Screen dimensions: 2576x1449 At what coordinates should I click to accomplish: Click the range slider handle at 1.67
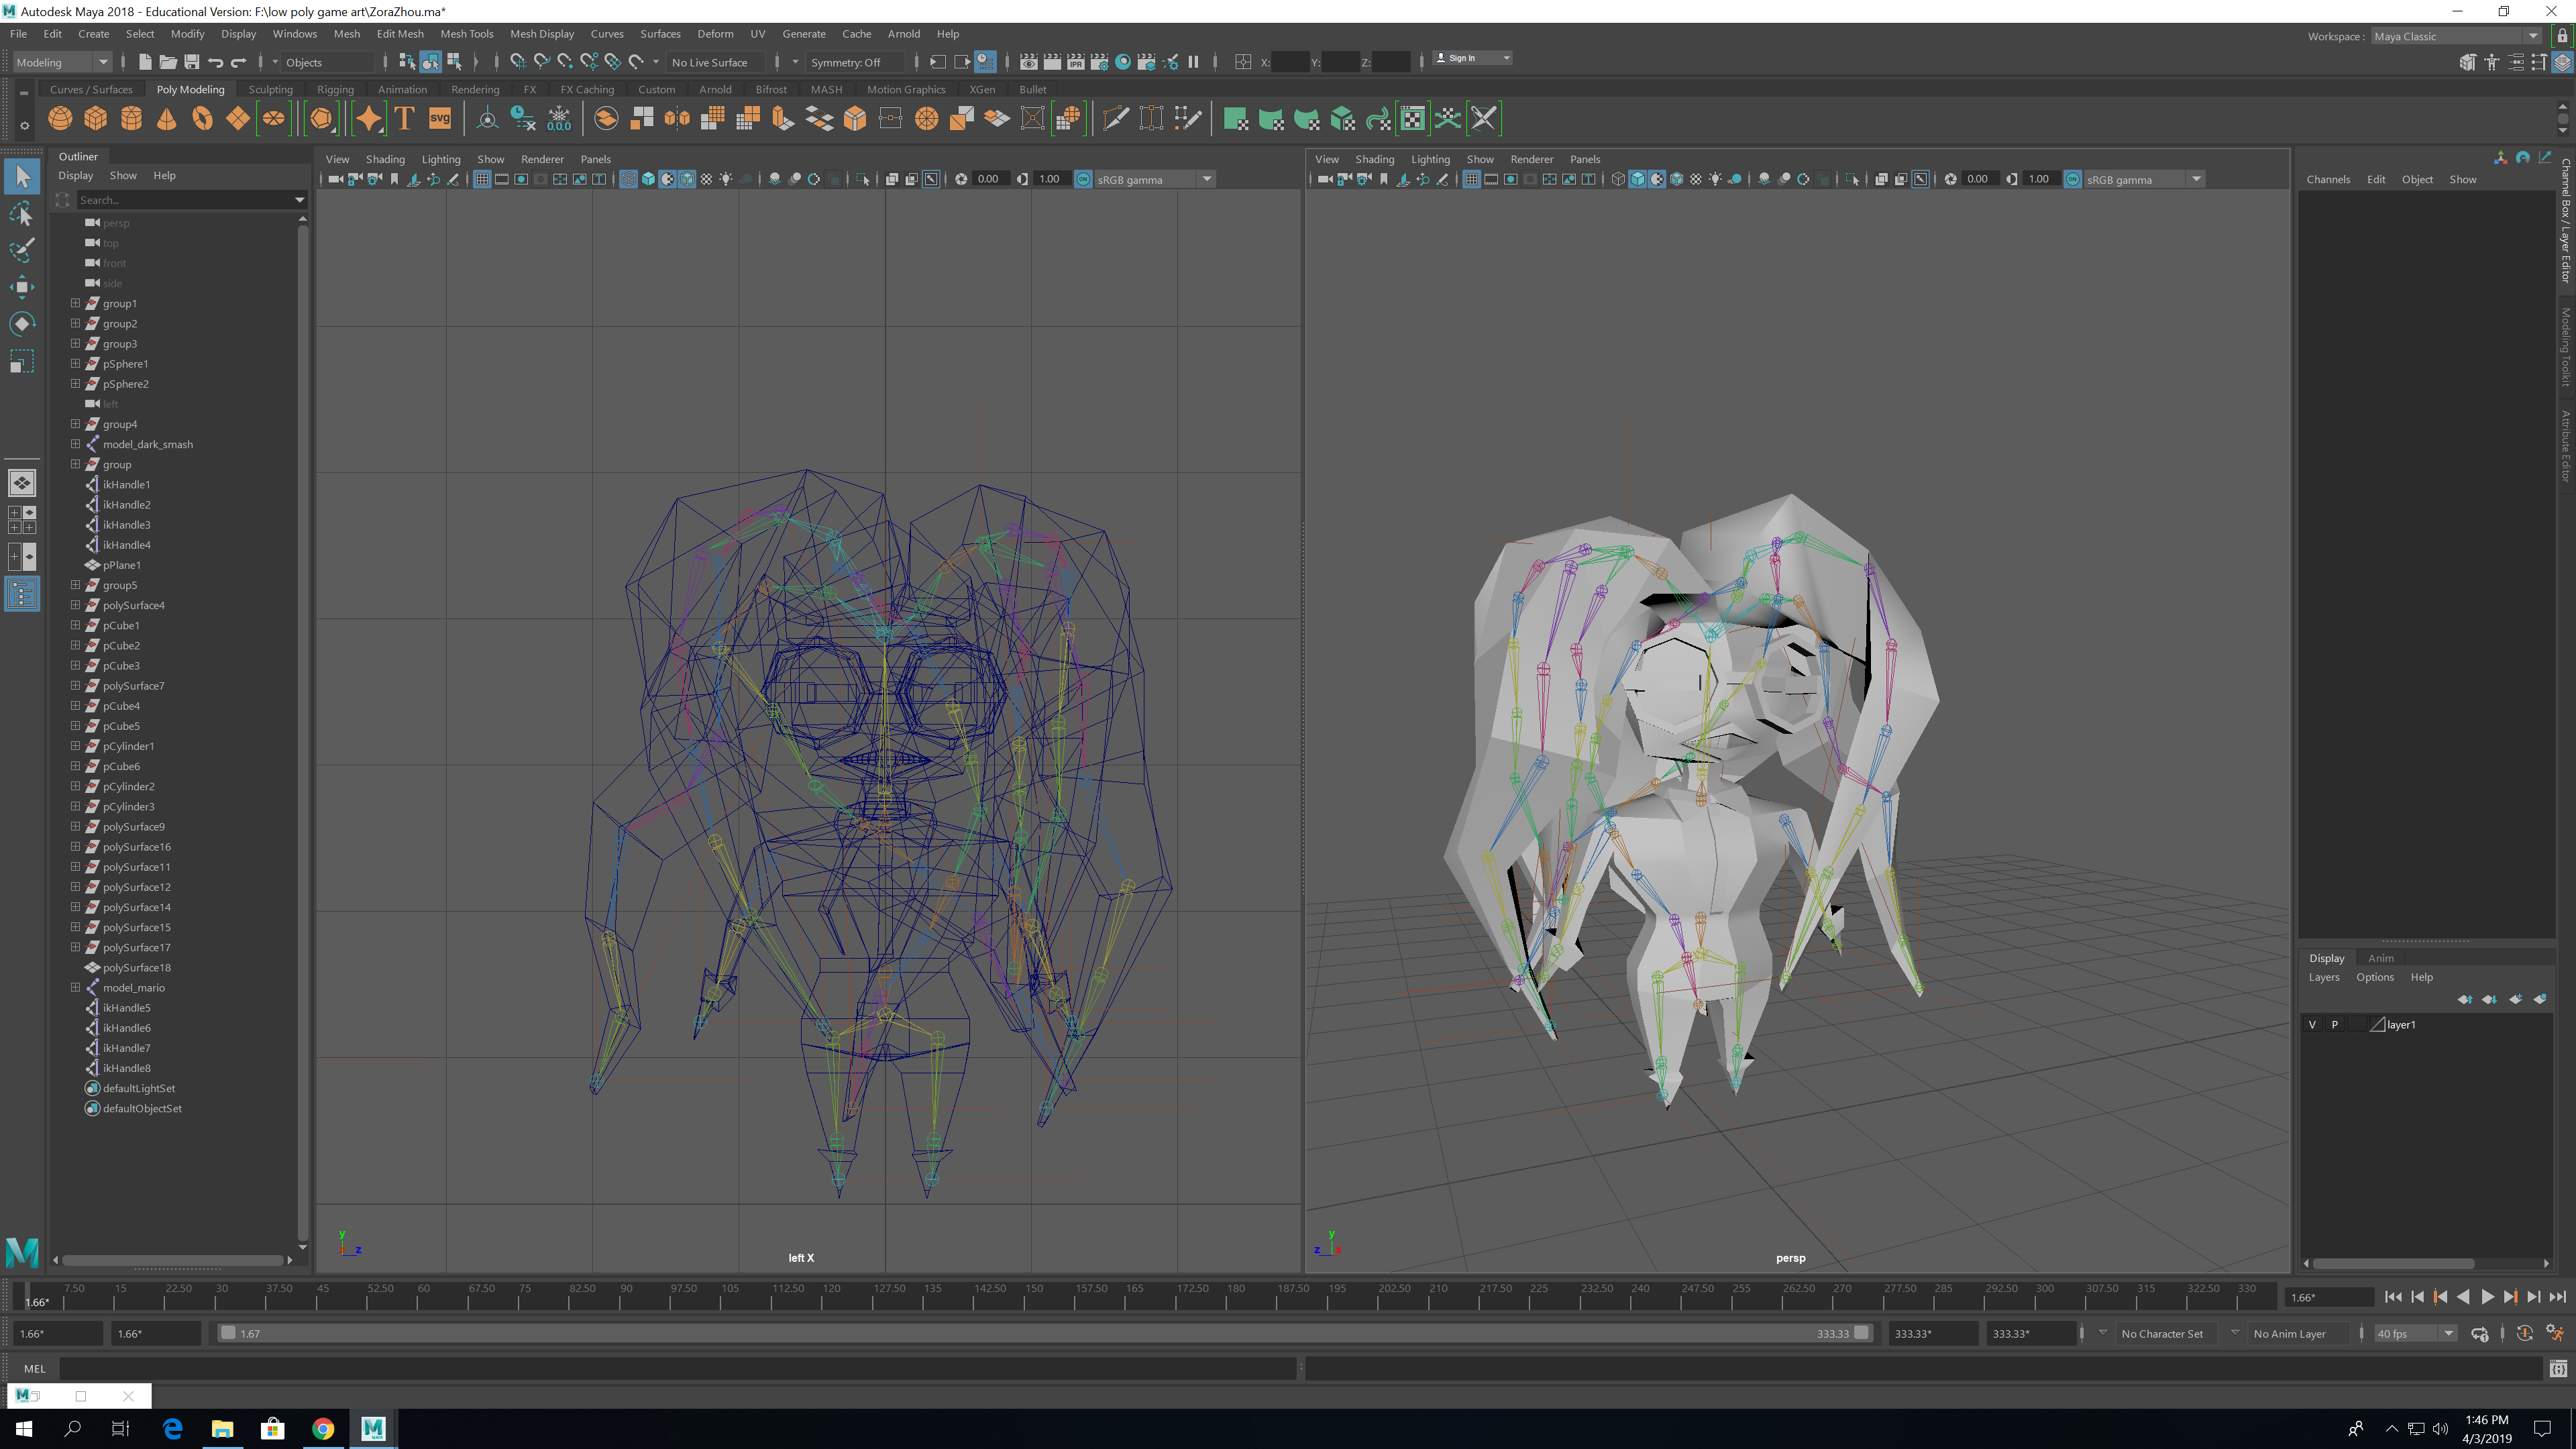pos(229,1333)
